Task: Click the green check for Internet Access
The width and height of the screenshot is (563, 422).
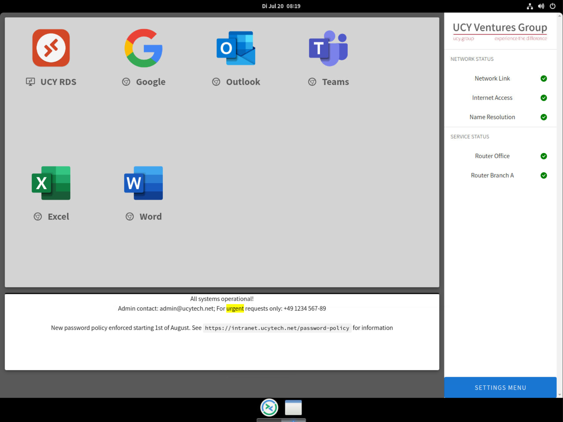Action: point(544,98)
